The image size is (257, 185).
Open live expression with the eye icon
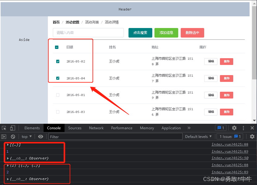click(42, 136)
